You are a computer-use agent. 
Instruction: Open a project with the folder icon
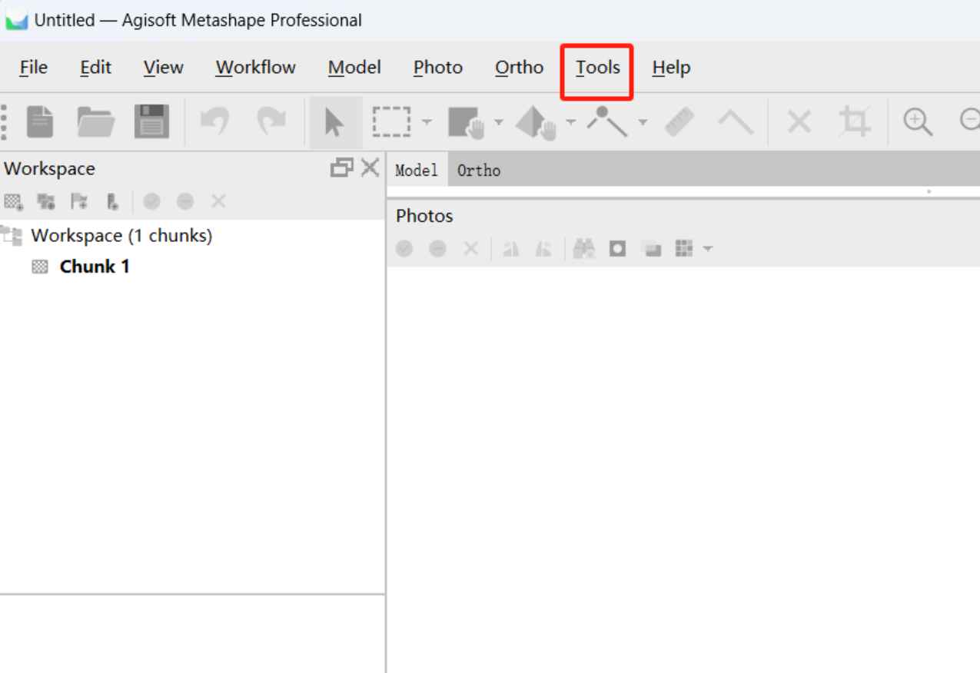[x=96, y=122]
